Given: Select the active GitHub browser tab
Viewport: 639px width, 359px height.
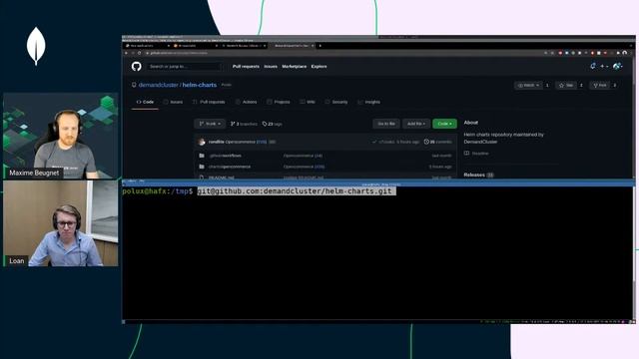Looking at the screenshot, I should [293, 46].
